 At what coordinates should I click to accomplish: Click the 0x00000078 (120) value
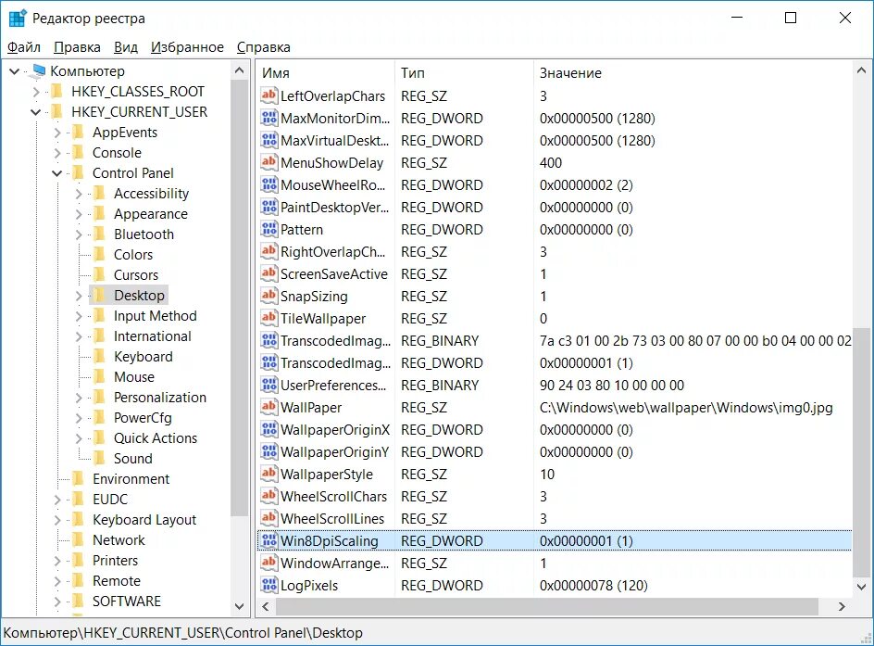point(593,586)
